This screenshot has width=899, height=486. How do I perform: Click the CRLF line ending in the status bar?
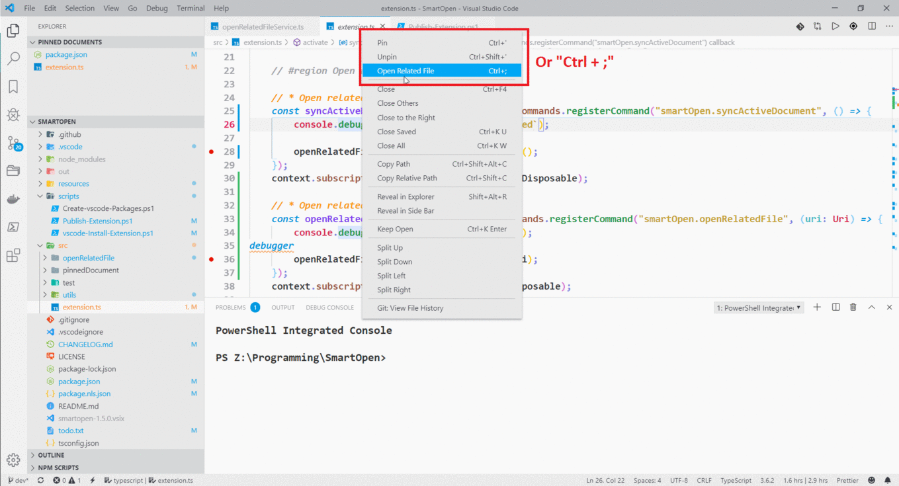pyautogui.click(x=704, y=481)
